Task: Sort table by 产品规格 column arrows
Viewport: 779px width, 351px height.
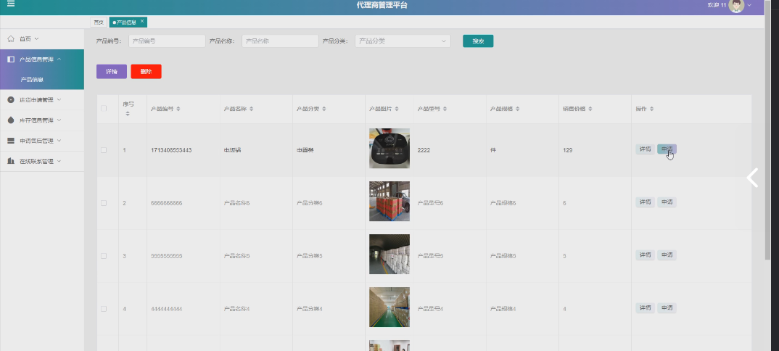Action: [518, 109]
